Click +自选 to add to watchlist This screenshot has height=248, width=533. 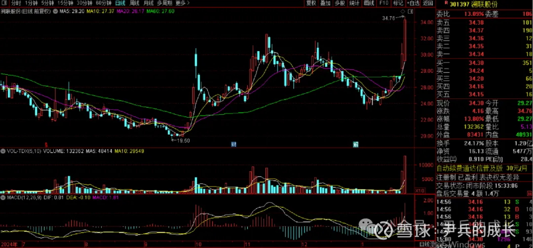tap(413, 3)
